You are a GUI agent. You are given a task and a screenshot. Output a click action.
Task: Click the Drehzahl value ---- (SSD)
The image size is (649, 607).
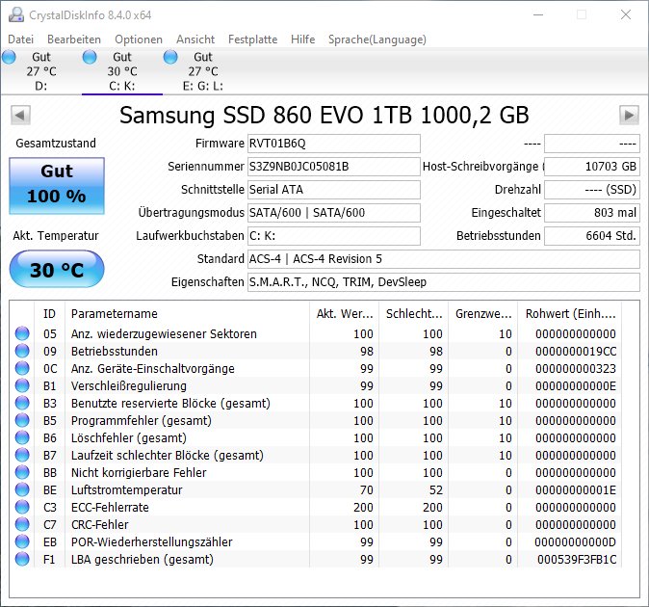[592, 190]
